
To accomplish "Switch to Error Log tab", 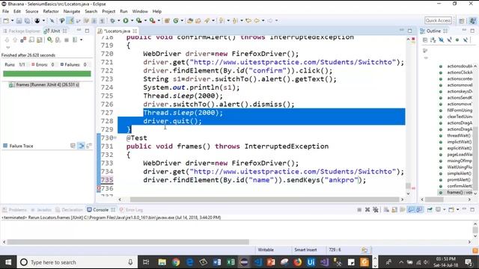I will pyautogui.click(x=131, y=210).
